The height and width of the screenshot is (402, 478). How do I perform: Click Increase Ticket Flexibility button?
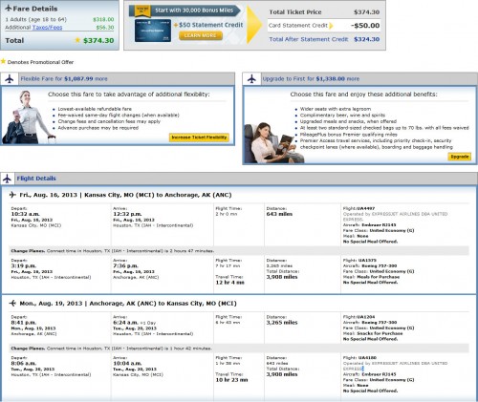point(199,138)
